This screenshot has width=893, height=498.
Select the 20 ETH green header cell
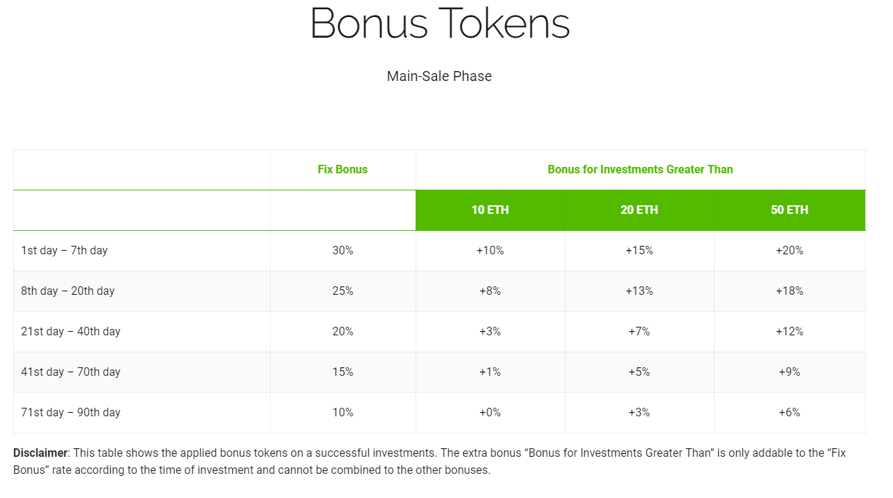tap(639, 210)
